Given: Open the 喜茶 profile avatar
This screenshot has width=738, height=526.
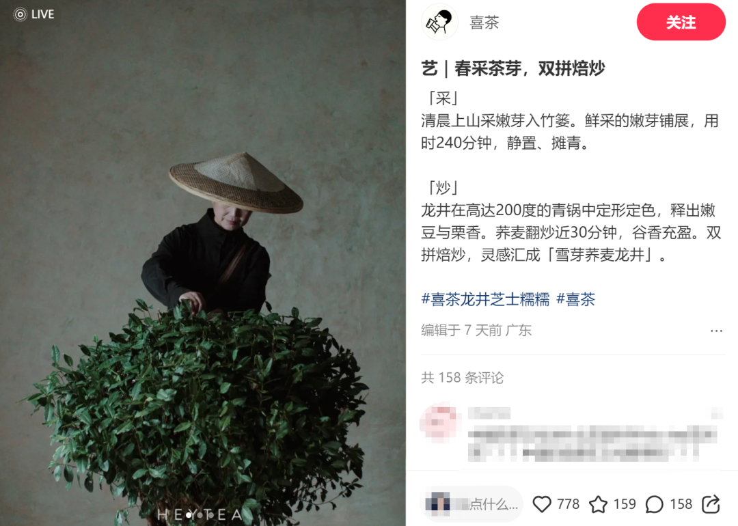Looking at the screenshot, I should pos(439,22).
